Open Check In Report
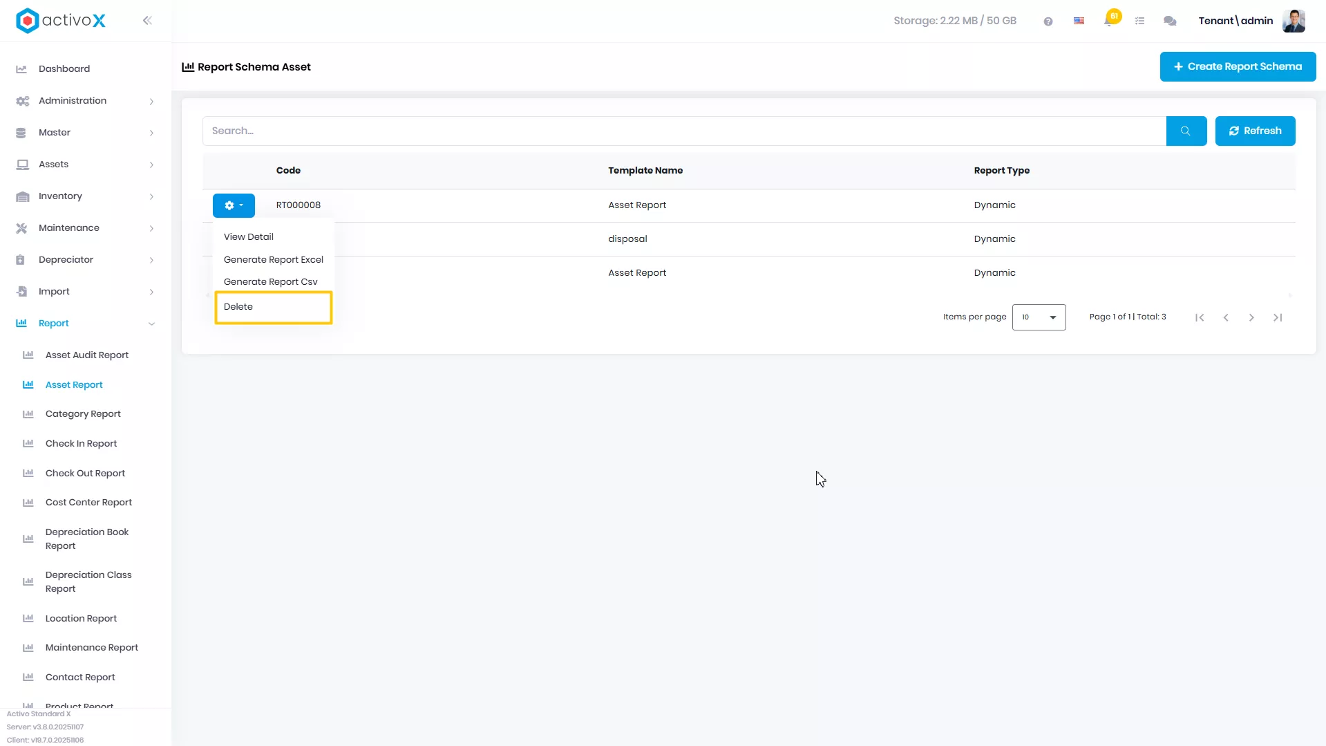Viewport: 1326px width, 746px height. tap(81, 444)
